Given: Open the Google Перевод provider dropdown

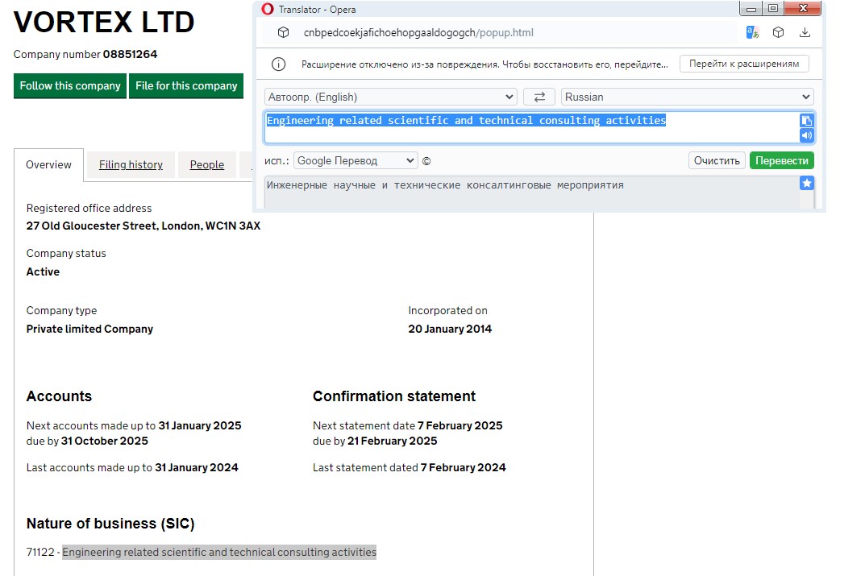Looking at the screenshot, I should [x=356, y=160].
